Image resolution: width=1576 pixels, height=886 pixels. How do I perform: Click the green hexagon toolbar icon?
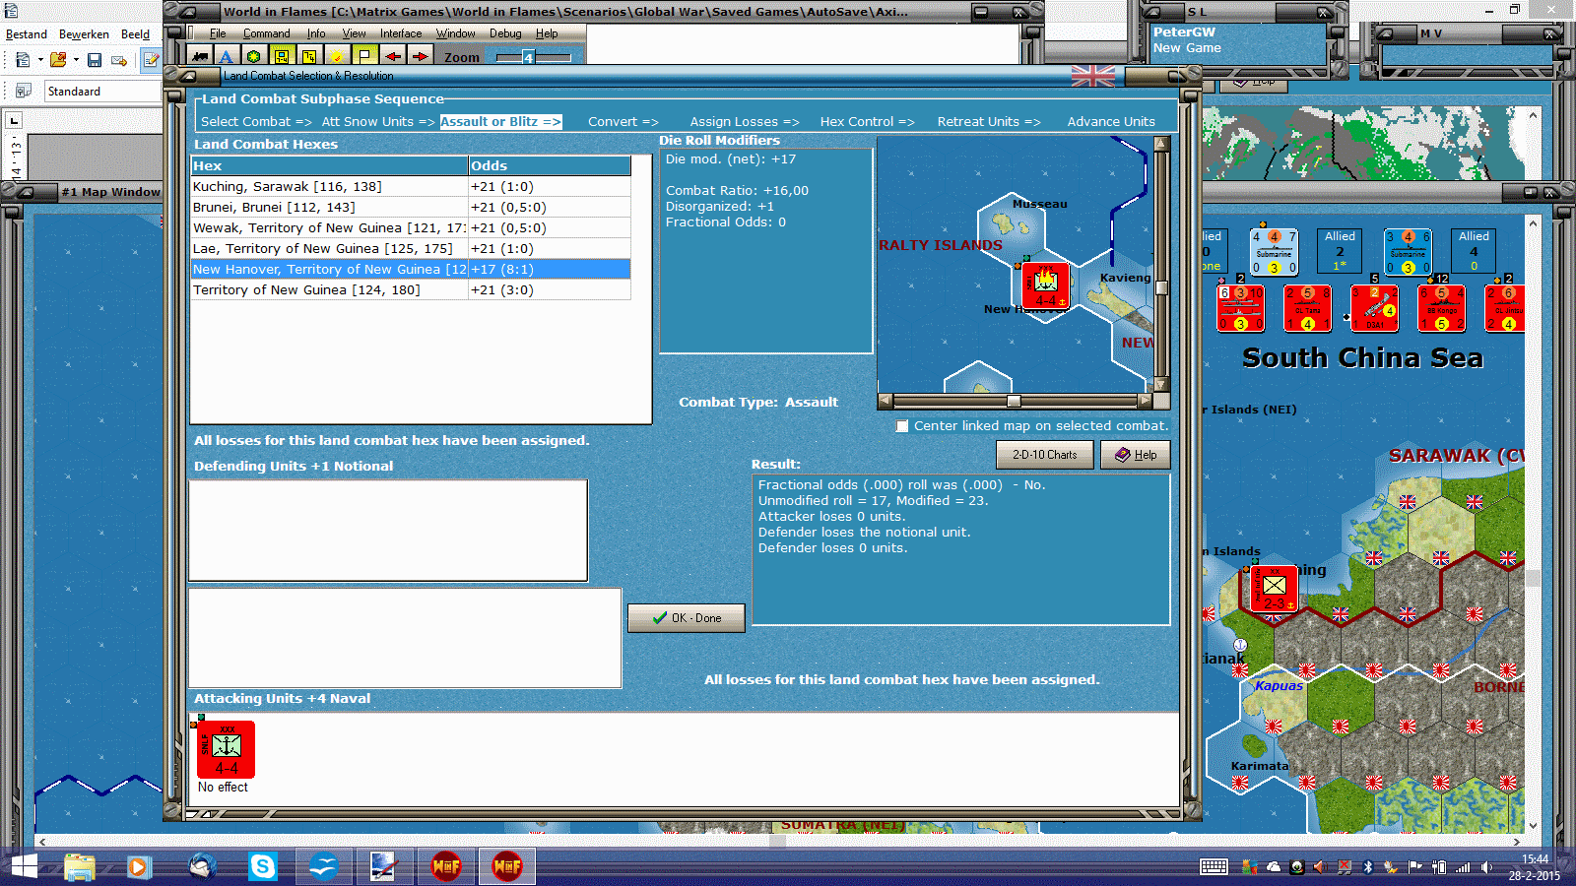coord(254,57)
